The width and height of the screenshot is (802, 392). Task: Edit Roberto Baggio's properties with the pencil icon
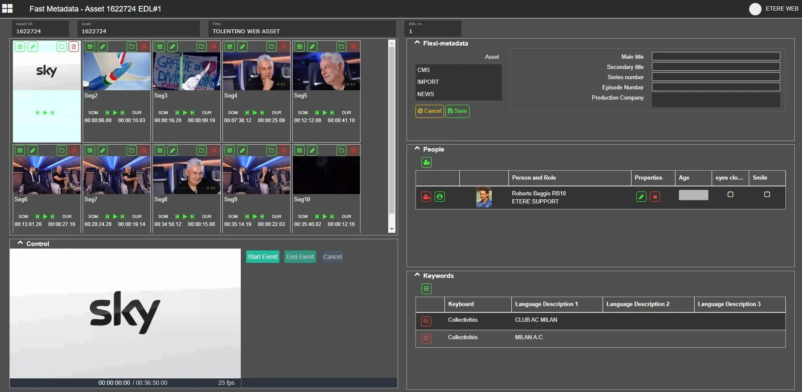(641, 197)
